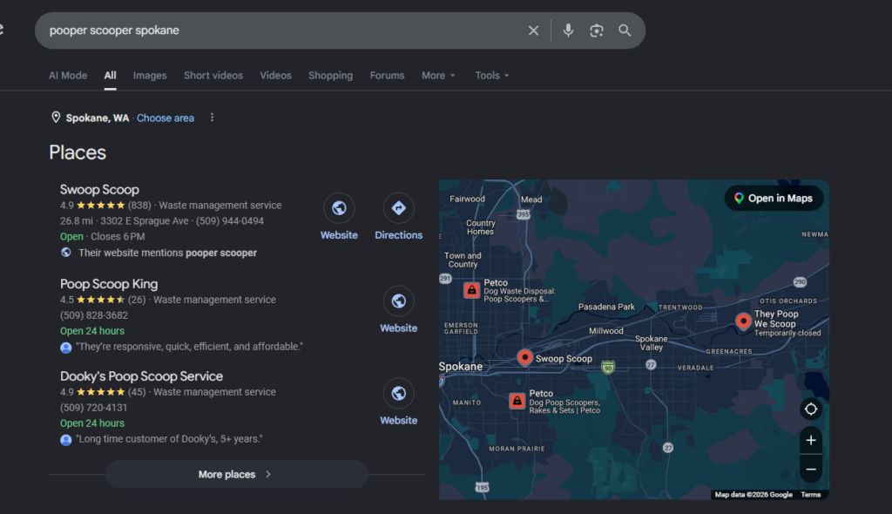The width and height of the screenshot is (892, 514).
Task: Switch to AI Mode tab
Action: click(x=68, y=75)
